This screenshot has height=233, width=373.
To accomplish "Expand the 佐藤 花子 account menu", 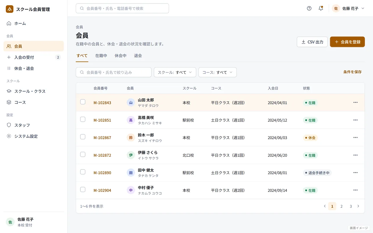I will [348, 8].
